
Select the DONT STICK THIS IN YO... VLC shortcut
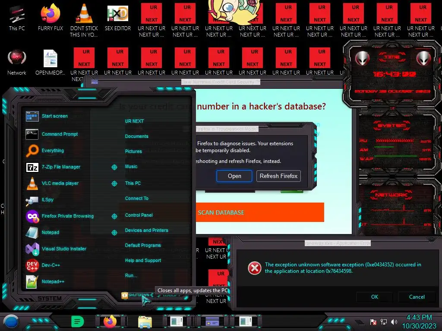tap(84, 20)
